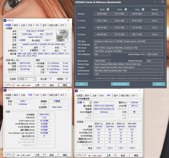Viewport: 169px width, 158px height.
Task: Click the XMP-4000 frequency cell 2000 MHz
Action: (x=132, y=127)
